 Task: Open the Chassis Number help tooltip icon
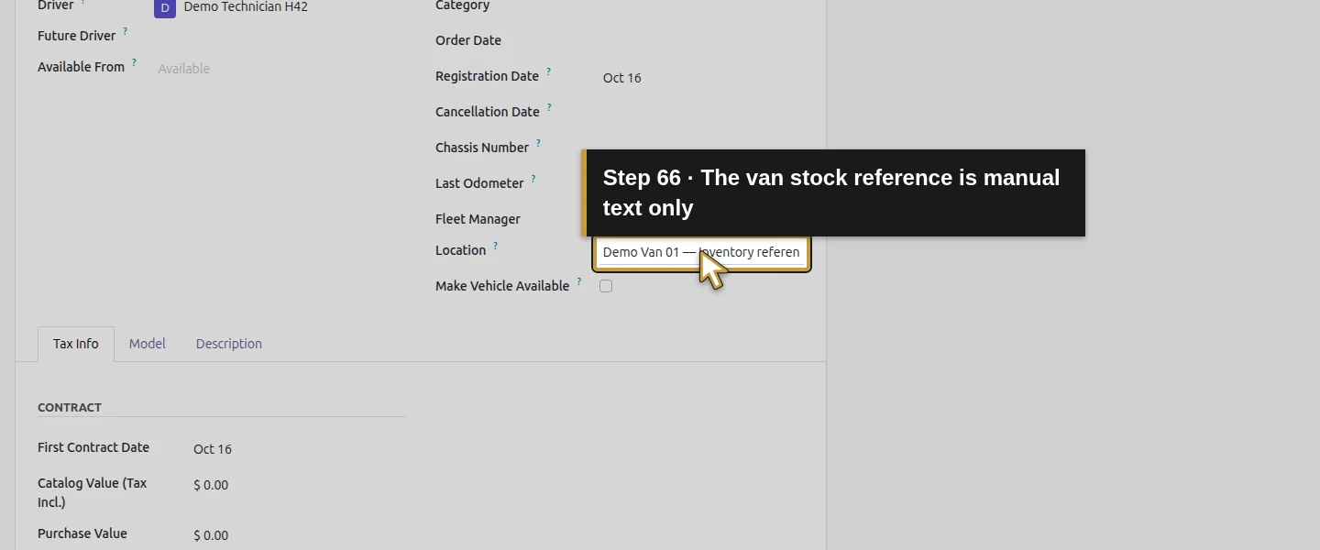[x=538, y=143]
